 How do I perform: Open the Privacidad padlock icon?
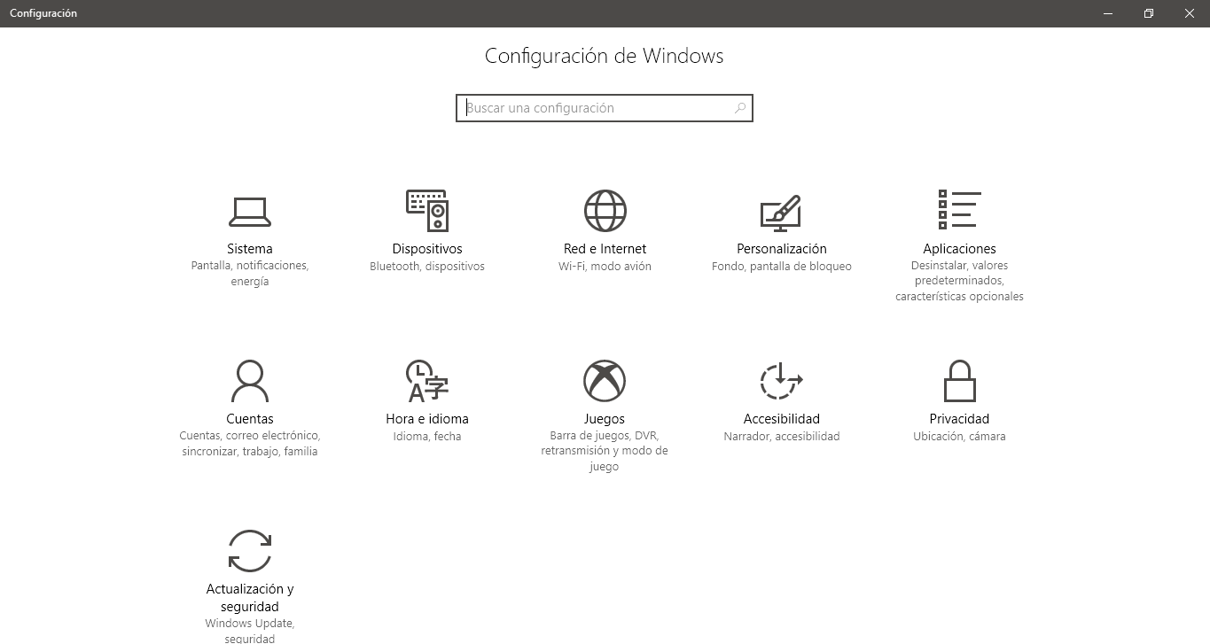pos(959,381)
